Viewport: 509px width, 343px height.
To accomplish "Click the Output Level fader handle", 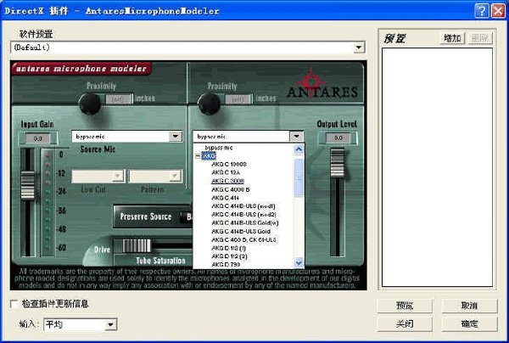I will [338, 162].
